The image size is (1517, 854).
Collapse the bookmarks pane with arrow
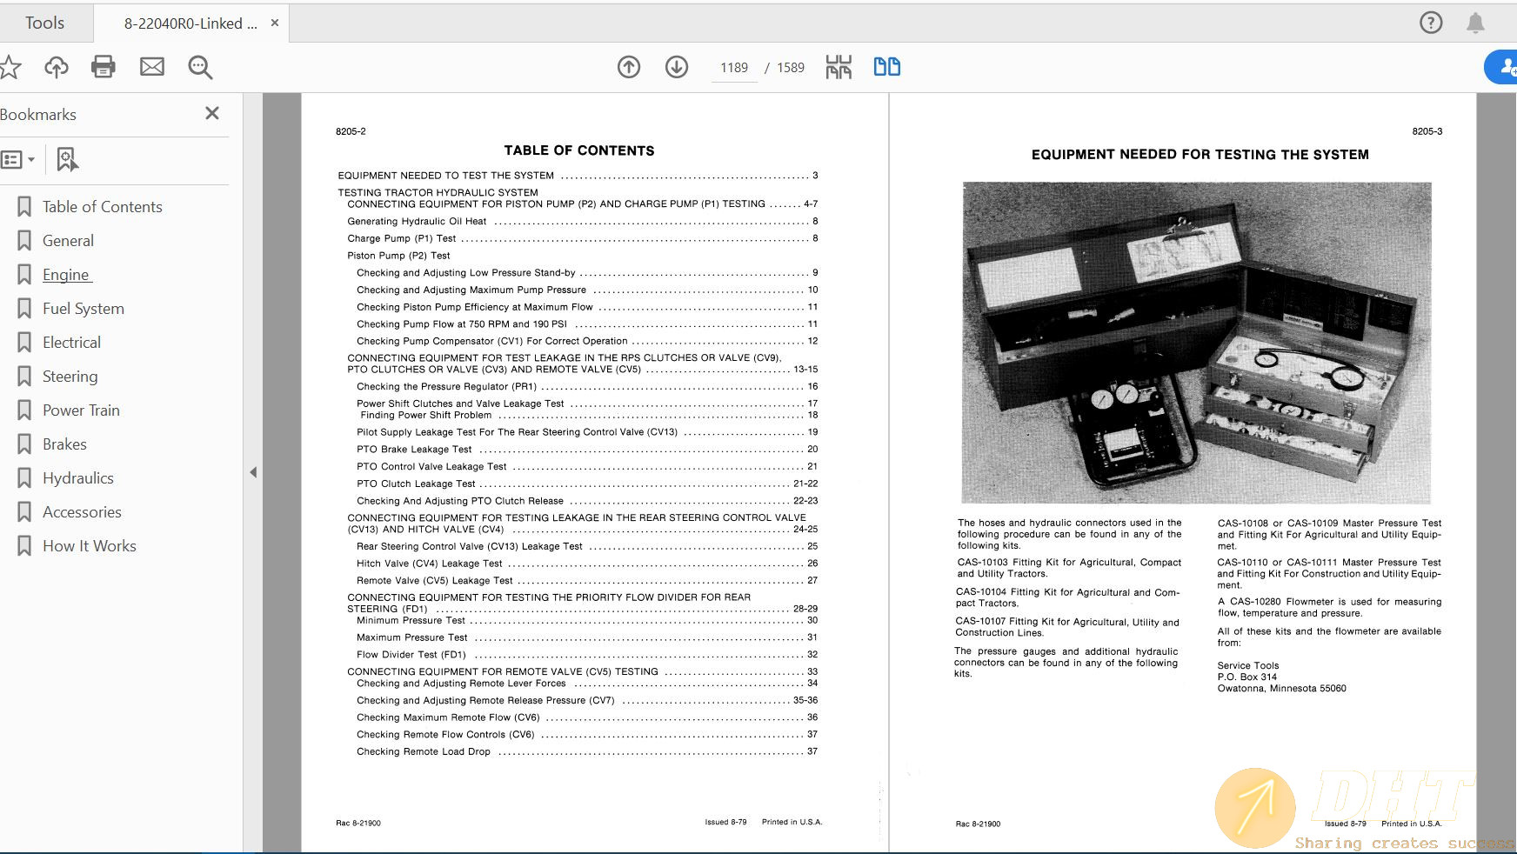click(x=253, y=472)
